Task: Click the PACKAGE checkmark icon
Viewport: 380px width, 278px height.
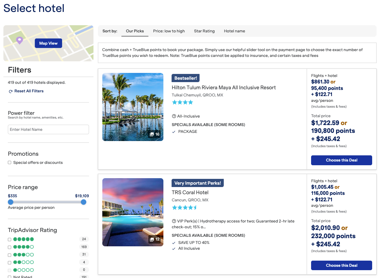Action: click(x=174, y=132)
